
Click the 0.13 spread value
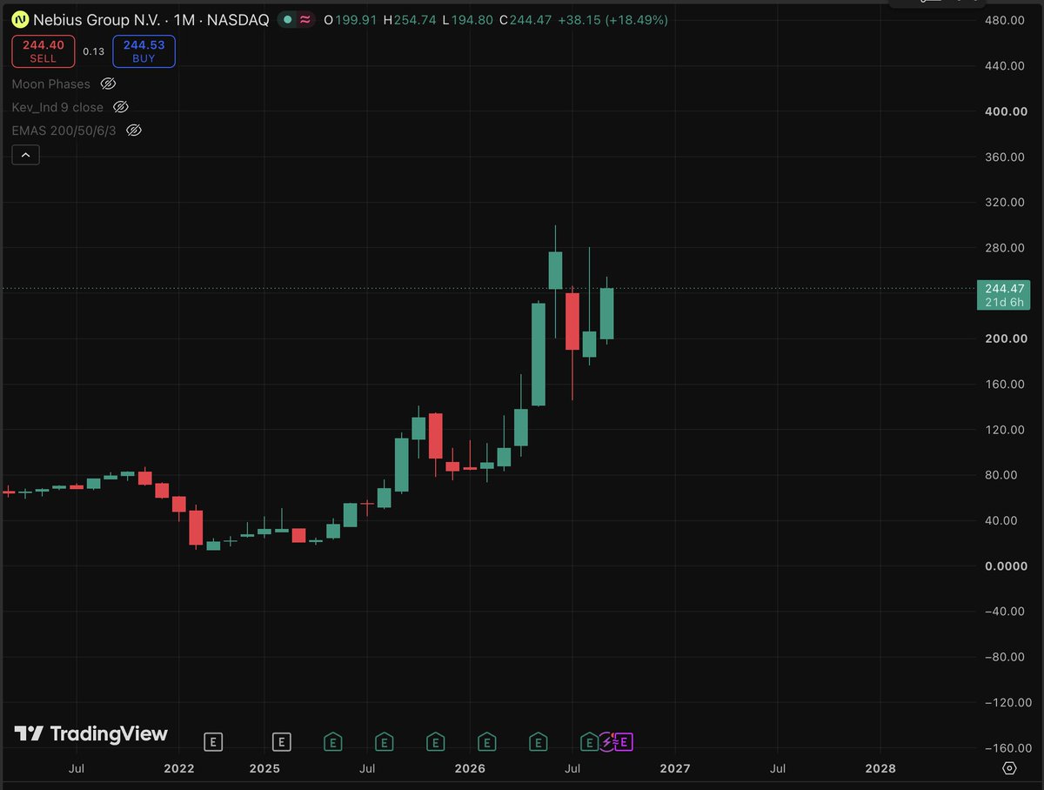(93, 51)
